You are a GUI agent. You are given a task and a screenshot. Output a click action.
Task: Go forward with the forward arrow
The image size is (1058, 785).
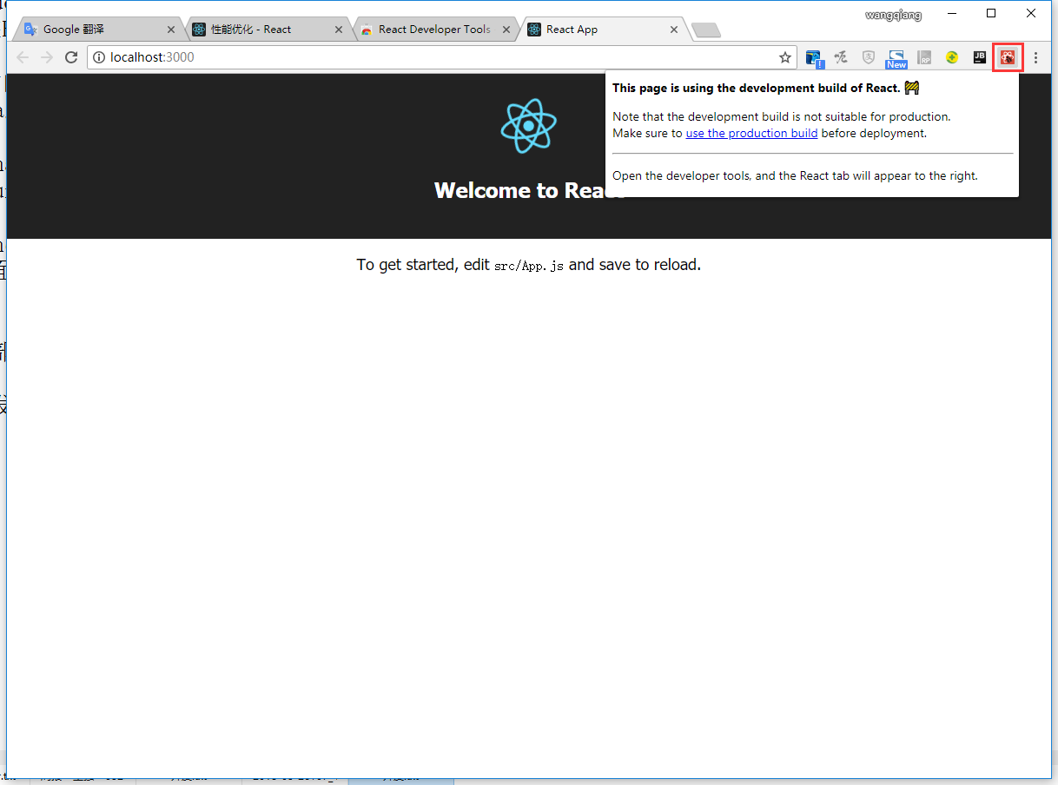click(x=47, y=57)
